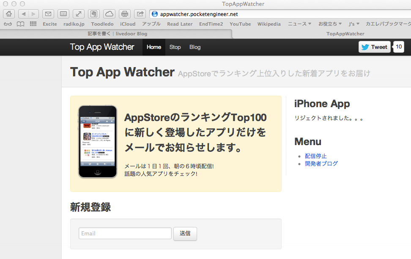Select Stop in the Top App Watcher navbar
Screen dimensions: 411x259
(175, 47)
